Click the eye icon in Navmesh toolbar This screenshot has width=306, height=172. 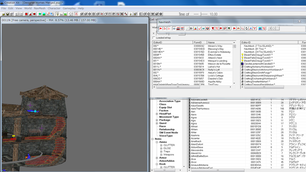click(x=174, y=29)
